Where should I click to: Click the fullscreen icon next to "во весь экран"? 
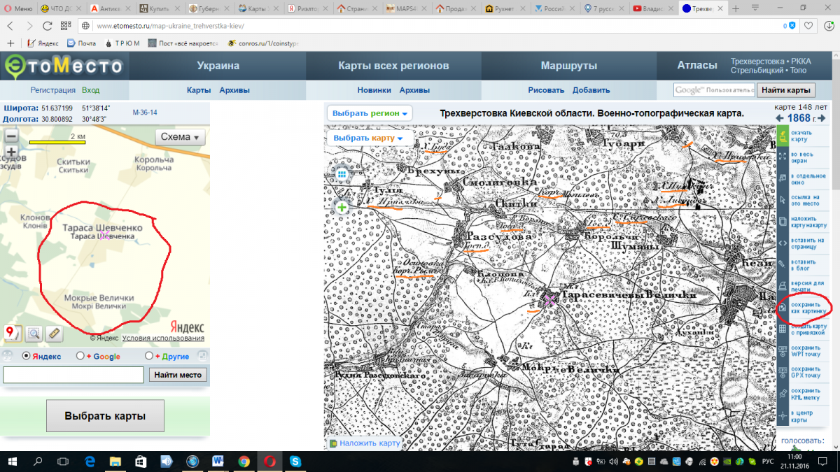(783, 157)
